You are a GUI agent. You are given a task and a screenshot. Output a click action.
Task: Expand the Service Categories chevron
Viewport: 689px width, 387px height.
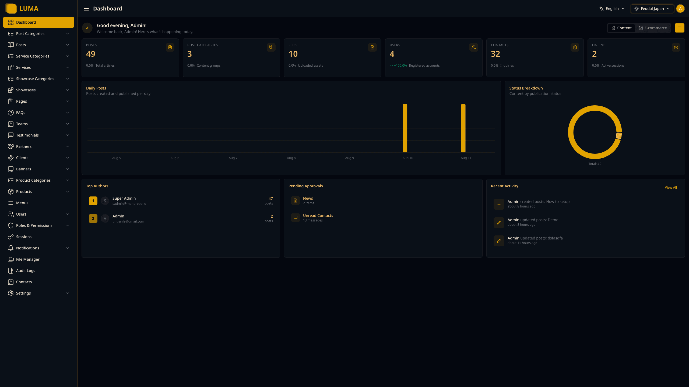[x=68, y=56]
